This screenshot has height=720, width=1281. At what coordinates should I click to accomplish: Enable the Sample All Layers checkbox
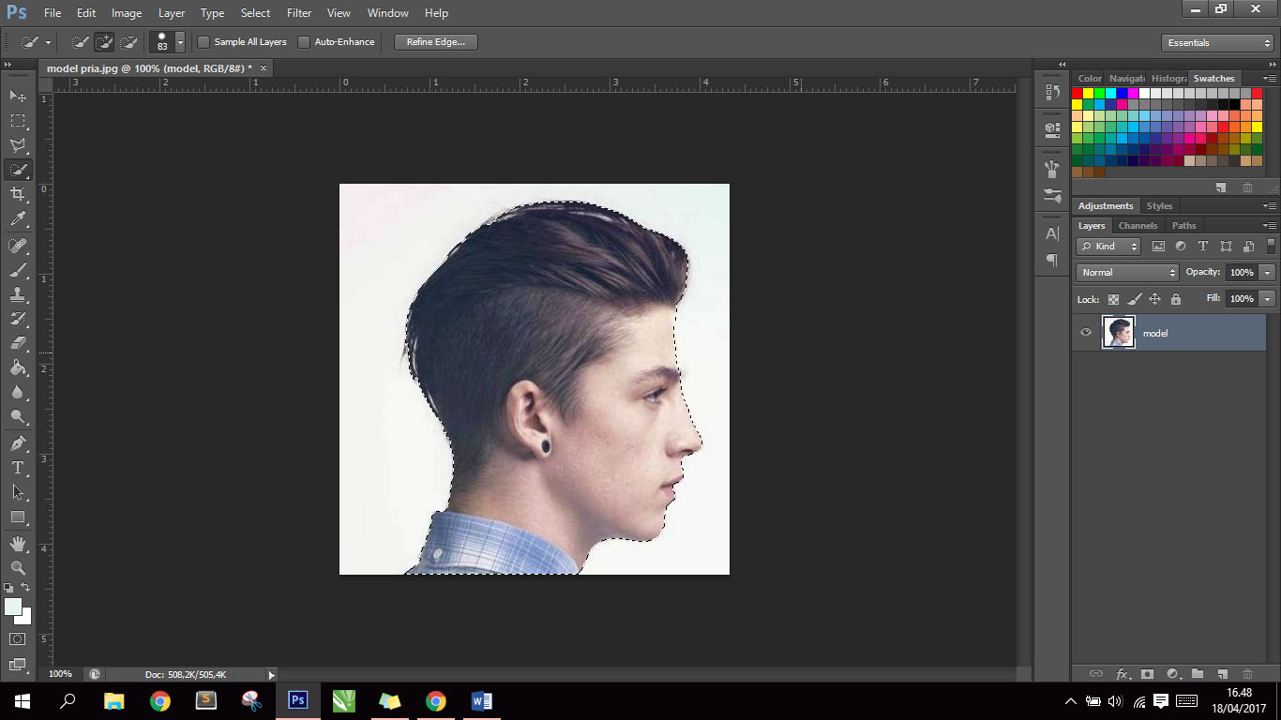203,41
